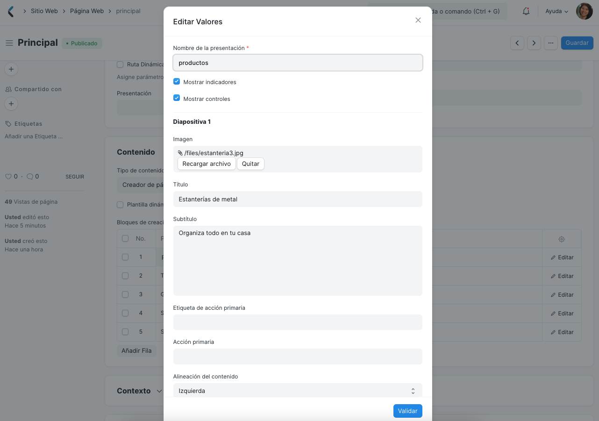Click inside the Subtítulo text area
Image resolution: width=599 pixels, height=421 pixels.
(297, 259)
